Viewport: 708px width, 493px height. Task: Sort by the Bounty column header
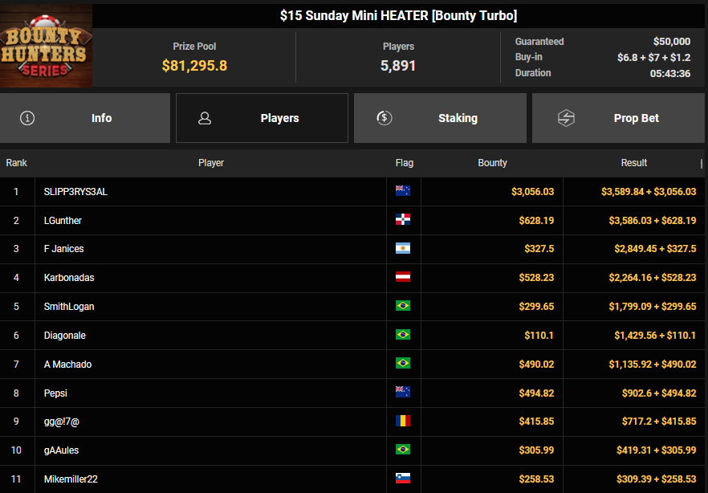click(492, 163)
